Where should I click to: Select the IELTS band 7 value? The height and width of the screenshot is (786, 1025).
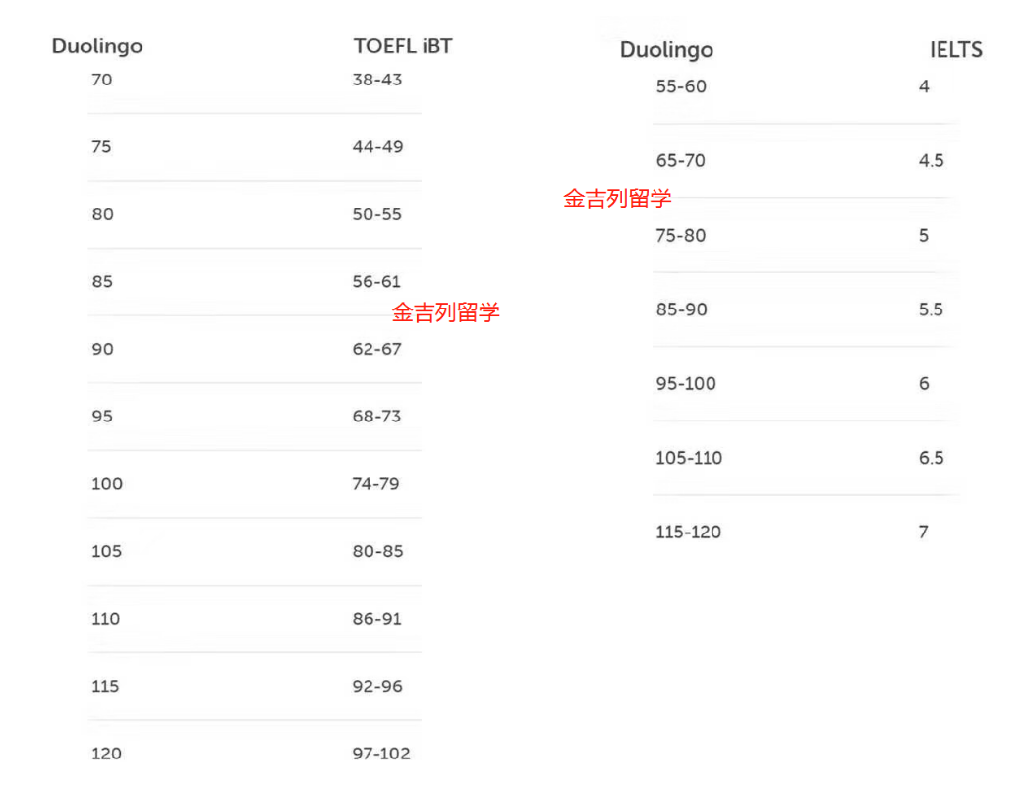(x=924, y=533)
